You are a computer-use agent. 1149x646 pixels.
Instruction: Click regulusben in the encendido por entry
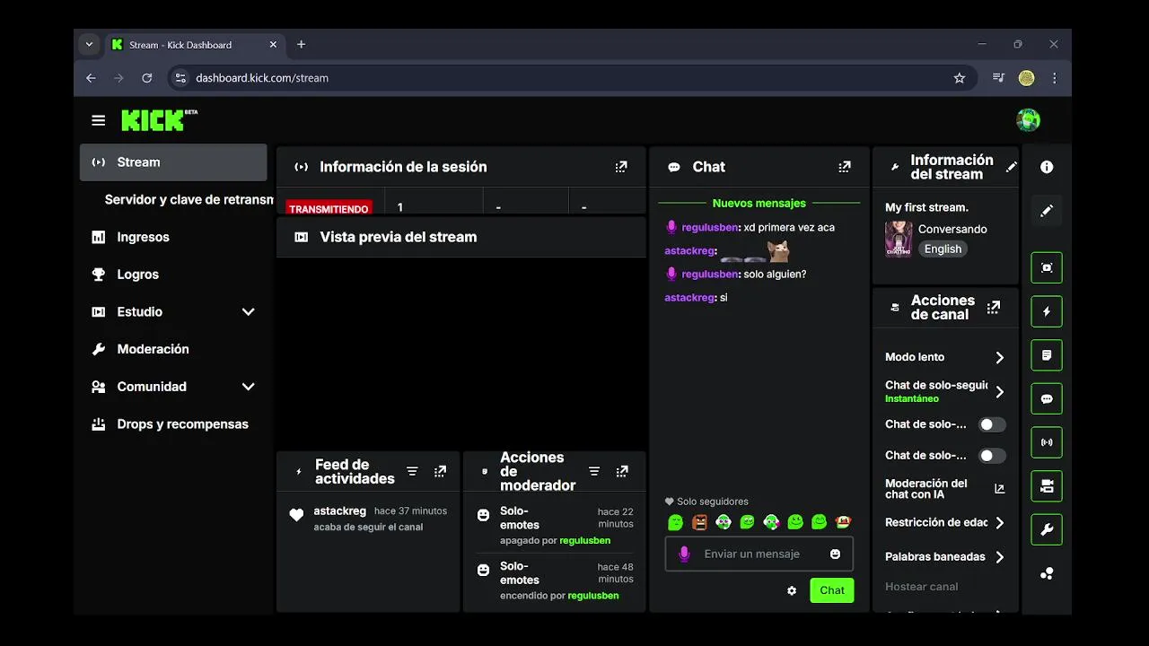593,596
